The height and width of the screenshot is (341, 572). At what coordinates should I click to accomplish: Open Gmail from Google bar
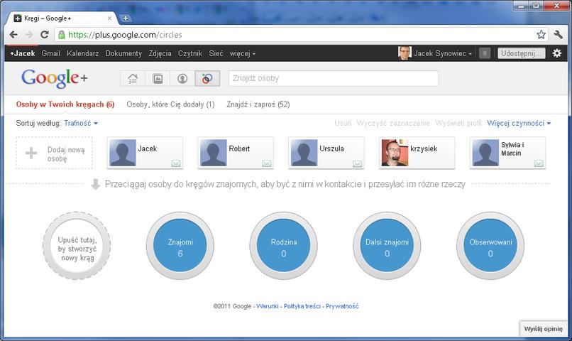click(50, 53)
